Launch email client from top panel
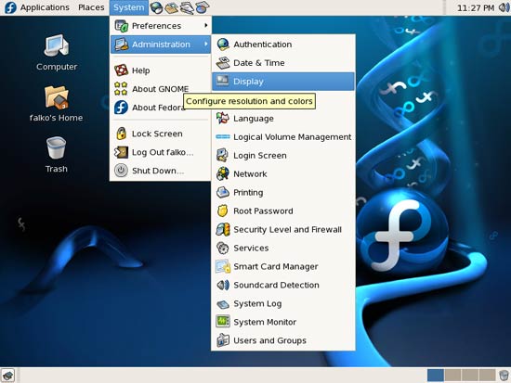 [172, 7]
